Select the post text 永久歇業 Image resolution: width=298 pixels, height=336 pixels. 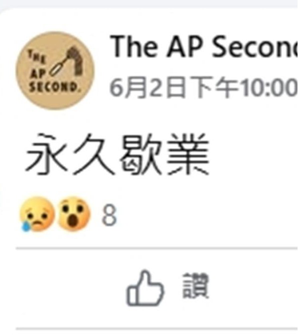click(x=117, y=154)
